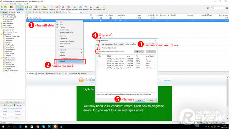Click the red checkmark icon in task filter bar

[33, 12]
